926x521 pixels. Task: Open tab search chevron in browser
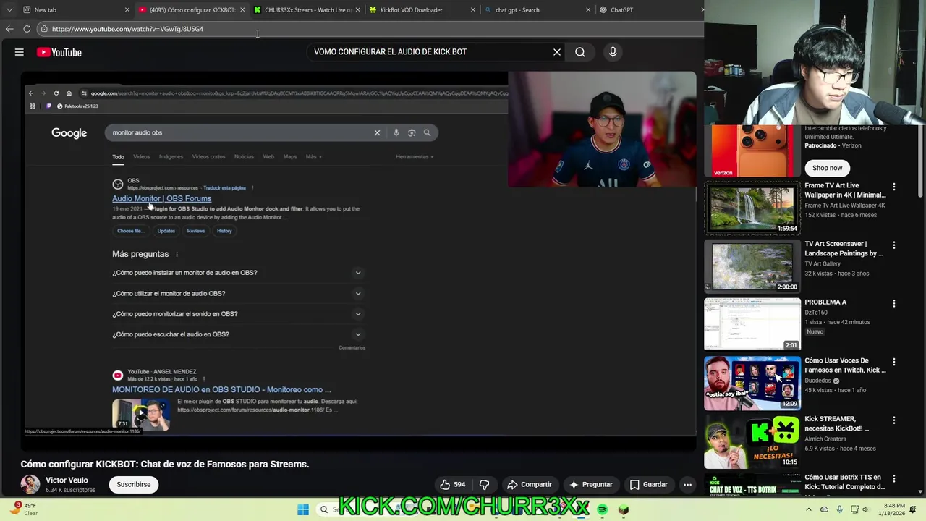click(9, 10)
